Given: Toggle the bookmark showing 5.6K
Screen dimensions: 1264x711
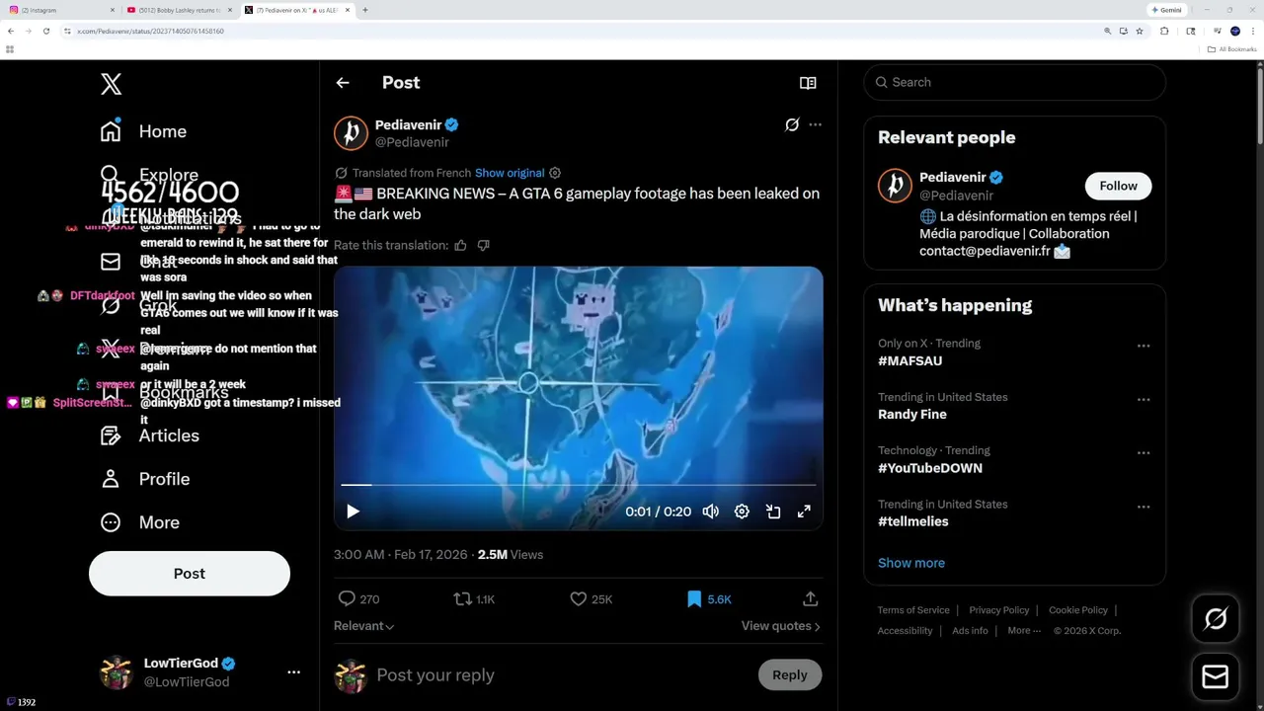Looking at the screenshot, I should [709, 598].
